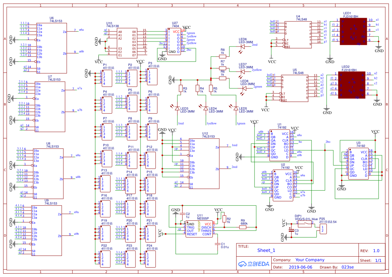Click the U8 74LS153 chip body
The image size is (392, 277).
(x=48, y=174)
